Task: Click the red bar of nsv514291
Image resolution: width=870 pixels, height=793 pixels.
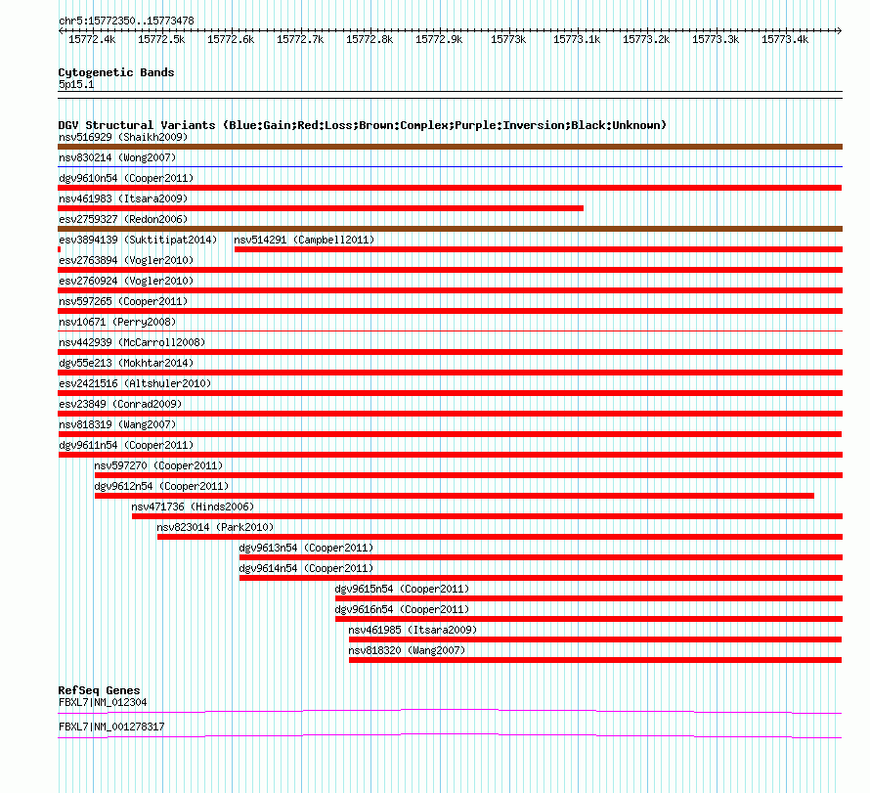Action: coord(539,249)
